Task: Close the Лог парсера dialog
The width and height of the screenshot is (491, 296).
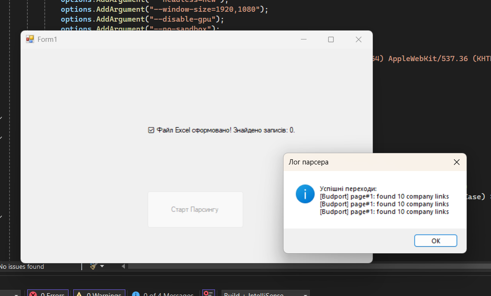Action: [x=457, y=162]
